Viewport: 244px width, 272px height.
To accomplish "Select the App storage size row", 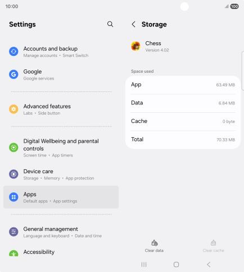I will point(183,85).
